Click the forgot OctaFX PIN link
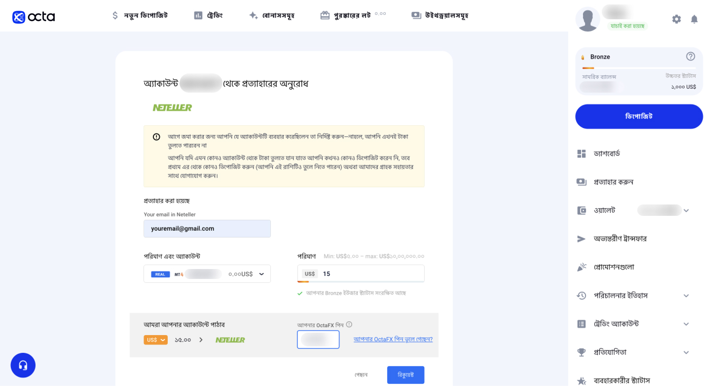The width and height of the screenshot is (705, 386). click(x=393, y=339)
